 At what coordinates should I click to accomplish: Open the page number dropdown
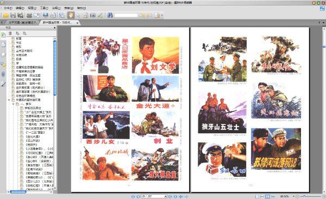coord(166,196)
